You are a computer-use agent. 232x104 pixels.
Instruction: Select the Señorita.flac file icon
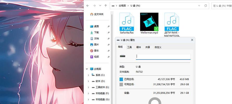click(127, 22)
